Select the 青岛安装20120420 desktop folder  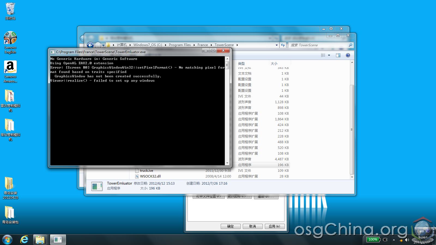[10, 188]
